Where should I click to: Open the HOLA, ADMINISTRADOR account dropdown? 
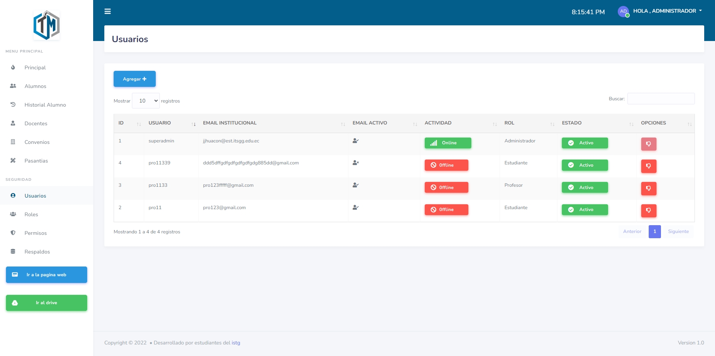(667, 11)
